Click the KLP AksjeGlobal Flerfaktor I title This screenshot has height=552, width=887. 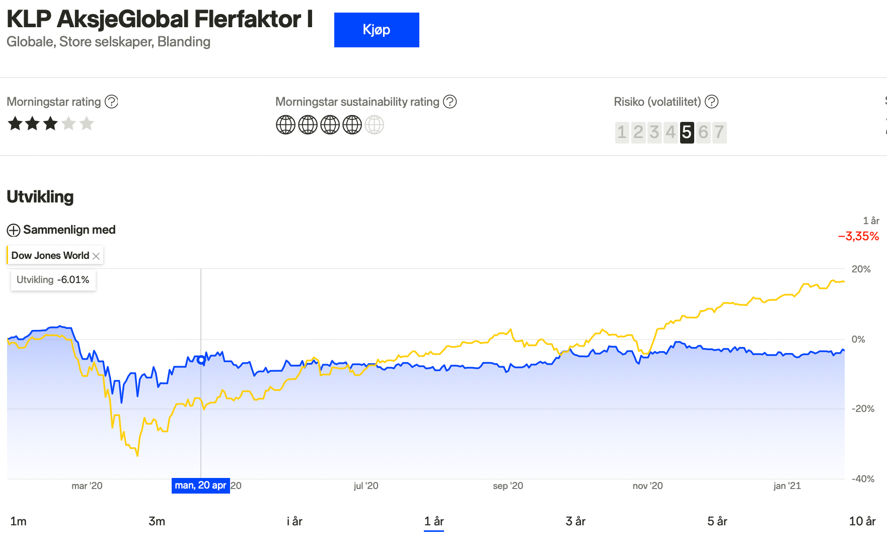point(160,19)
